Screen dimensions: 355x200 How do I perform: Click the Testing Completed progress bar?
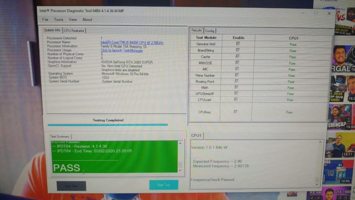click(x=108, y=125)
